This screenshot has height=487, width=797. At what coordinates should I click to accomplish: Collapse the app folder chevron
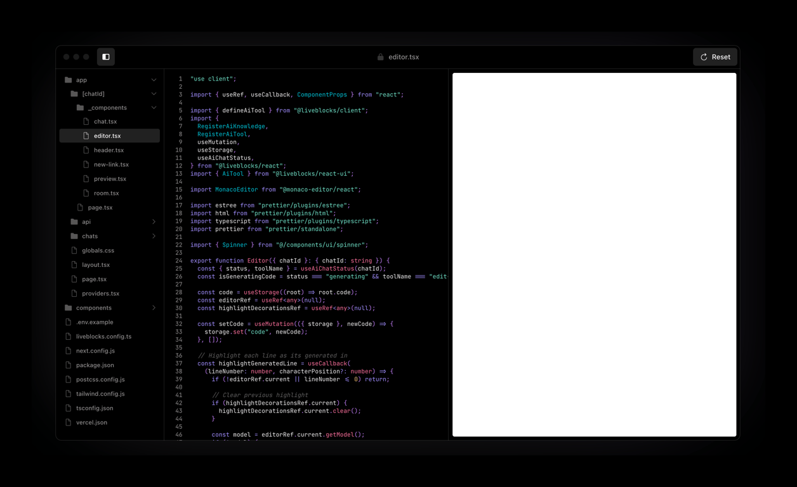tap(154, 80)
